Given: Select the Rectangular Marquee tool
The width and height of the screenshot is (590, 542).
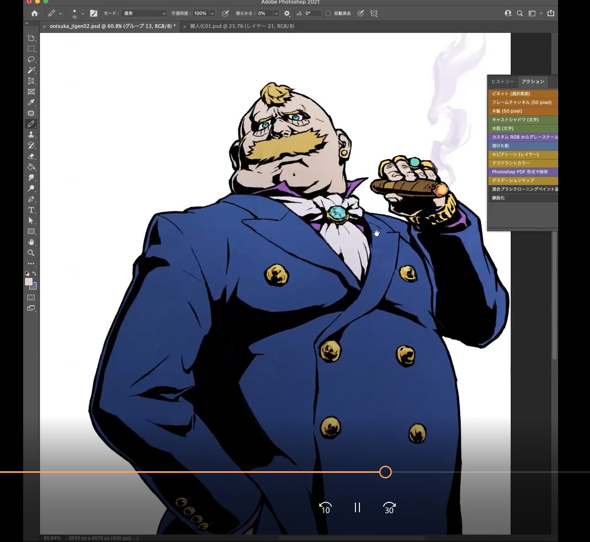Looking at the screenshot, I should coord(31,49).
